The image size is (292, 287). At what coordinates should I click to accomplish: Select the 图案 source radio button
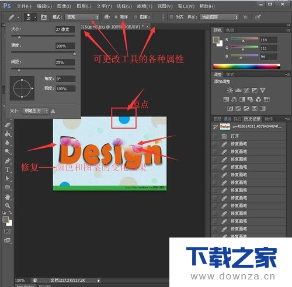(x=135, y=17)
